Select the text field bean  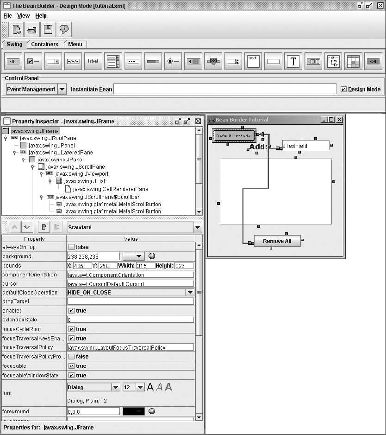coord(274,61)
